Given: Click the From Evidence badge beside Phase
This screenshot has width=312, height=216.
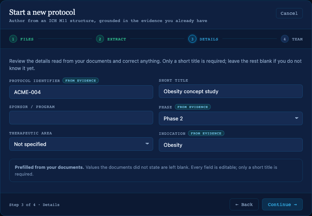Looking at the screenshot, I should [x=193, y=107].
